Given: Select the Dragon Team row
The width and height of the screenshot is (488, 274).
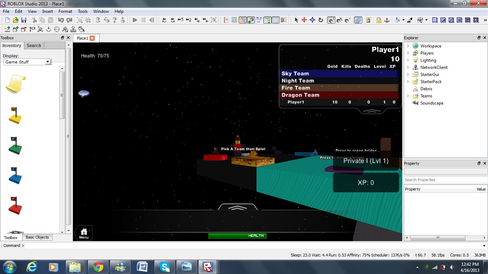Looking at the screenshot, I should point(339,95).
